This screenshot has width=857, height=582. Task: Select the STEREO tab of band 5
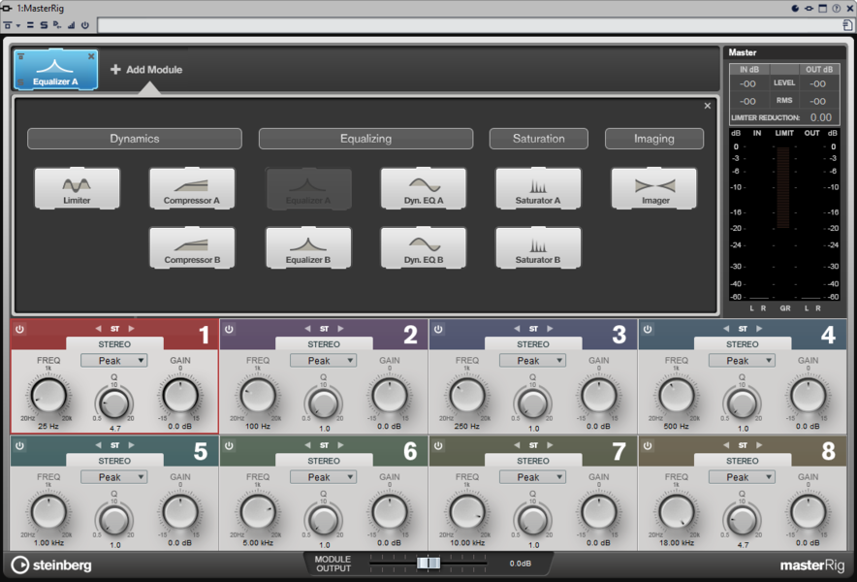point(114,461)
